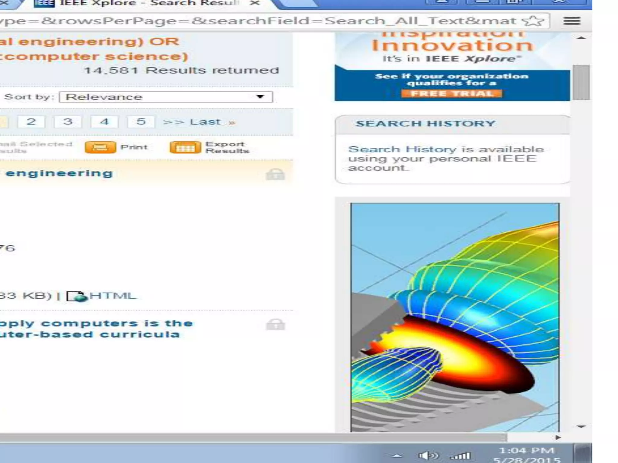Click the network signal tray icon
The width and height of the screenshot is (618, 463).
click(x=460, y=455)
